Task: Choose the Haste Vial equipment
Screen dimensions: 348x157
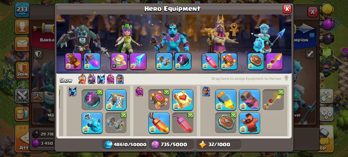Action: tap(249, 100)
